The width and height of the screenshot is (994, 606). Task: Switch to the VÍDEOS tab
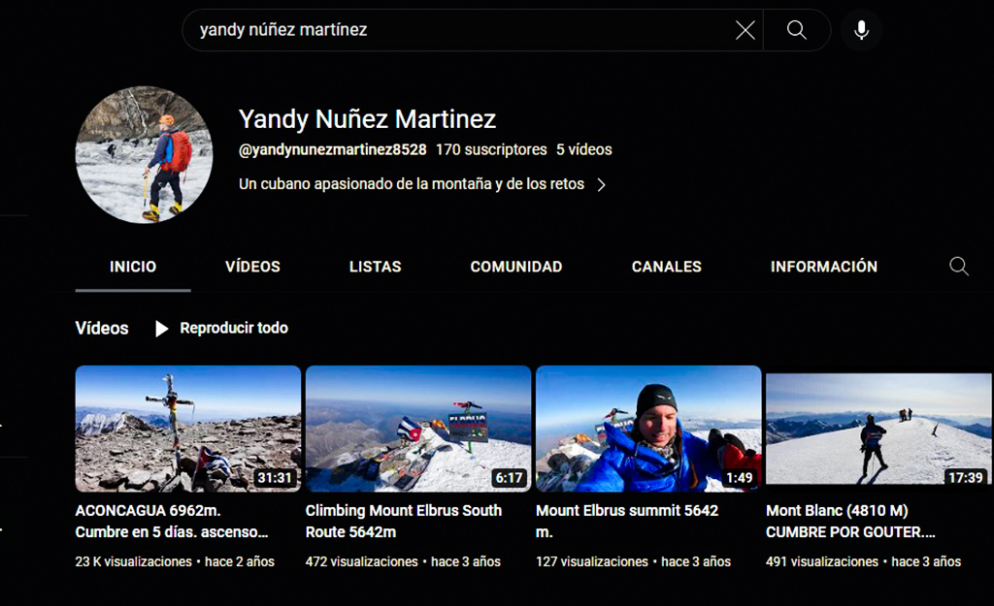(252, 267)
